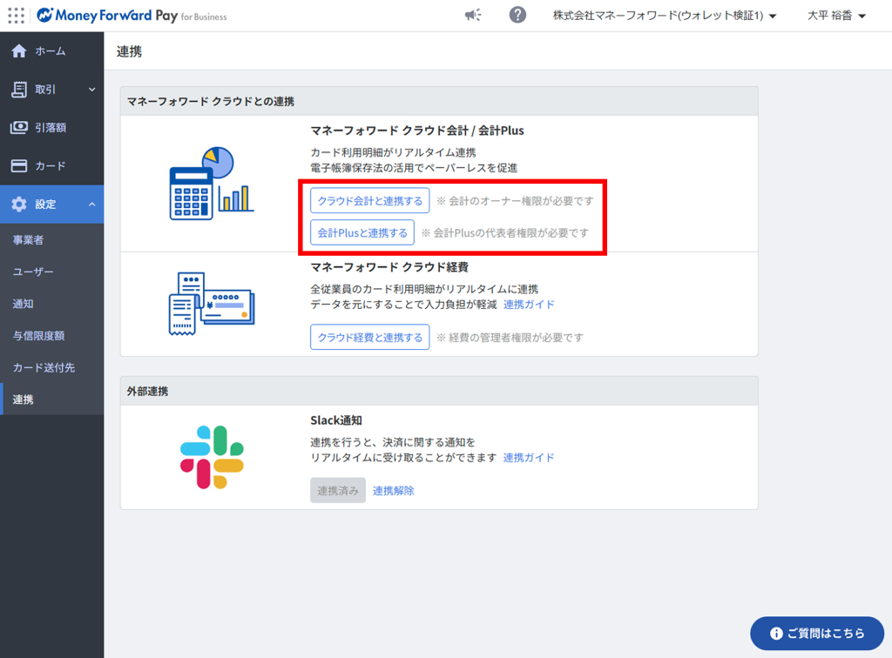Select 与信限度額 settings submenu
Image resolution: width=892 pixels, height=658 pixels.
tap(51, 335)
